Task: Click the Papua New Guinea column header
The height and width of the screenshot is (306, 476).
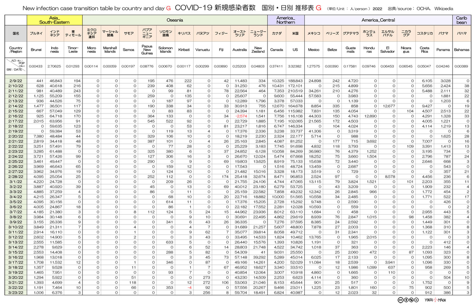Action: (147, 50)
